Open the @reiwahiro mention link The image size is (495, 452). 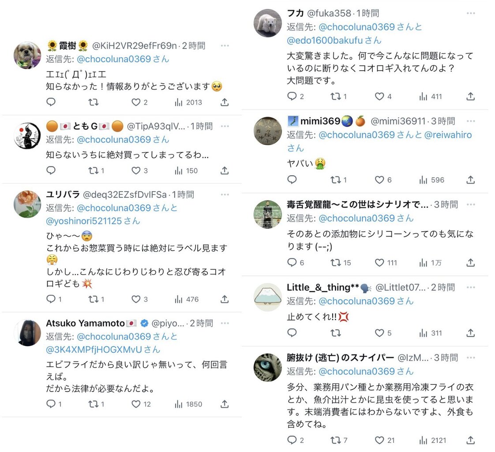(x=448, y=135)
